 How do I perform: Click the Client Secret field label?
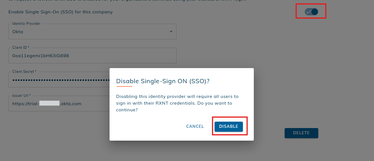point(24,72)
